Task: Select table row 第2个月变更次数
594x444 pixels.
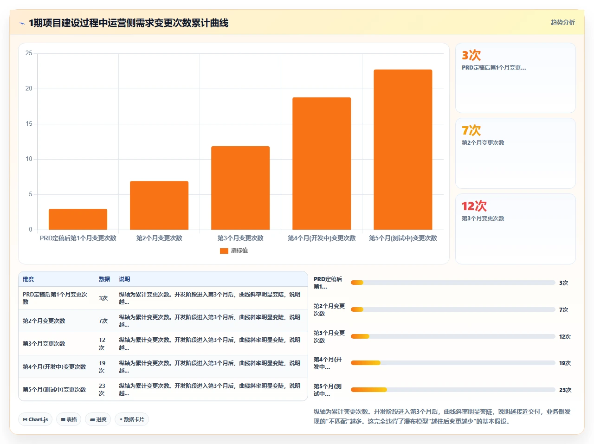Action: point(163,321)
